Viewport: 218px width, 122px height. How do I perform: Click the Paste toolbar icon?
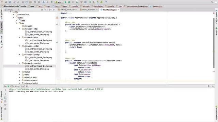pos(30,2)
